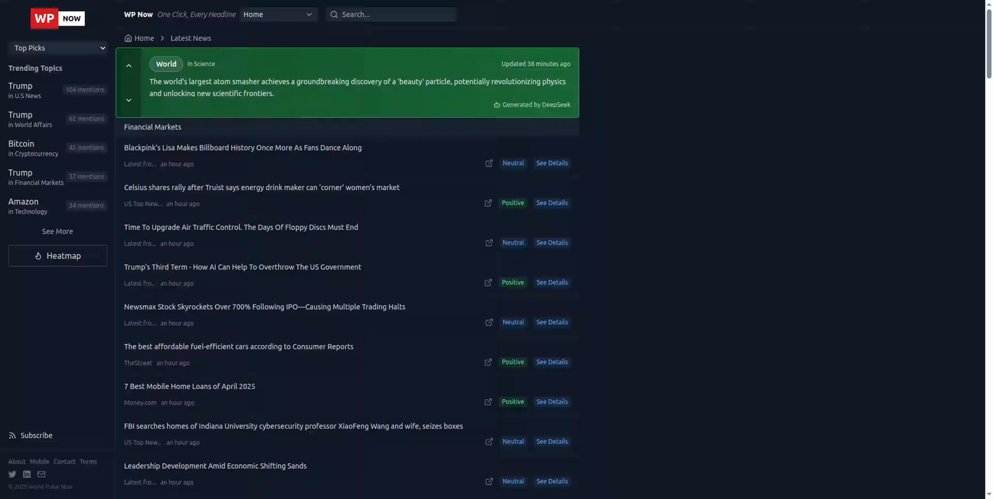Open Trump in U.S News topic
The height and width of the screenshot is (499, 993).
pyautogui.click(x=58, y=90)
